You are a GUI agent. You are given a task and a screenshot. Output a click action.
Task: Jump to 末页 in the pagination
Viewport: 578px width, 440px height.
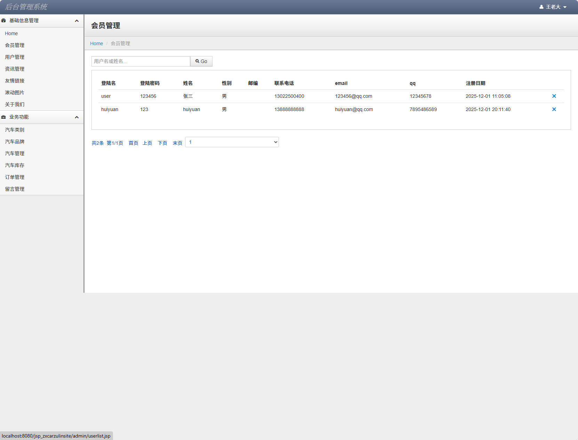177,143
